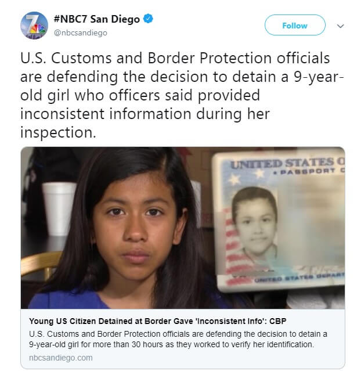Image resolution: width=361 pixels, height=371 pixels.
Task: Click the passport card shown in the image
Action: click(x=279, y=220)
